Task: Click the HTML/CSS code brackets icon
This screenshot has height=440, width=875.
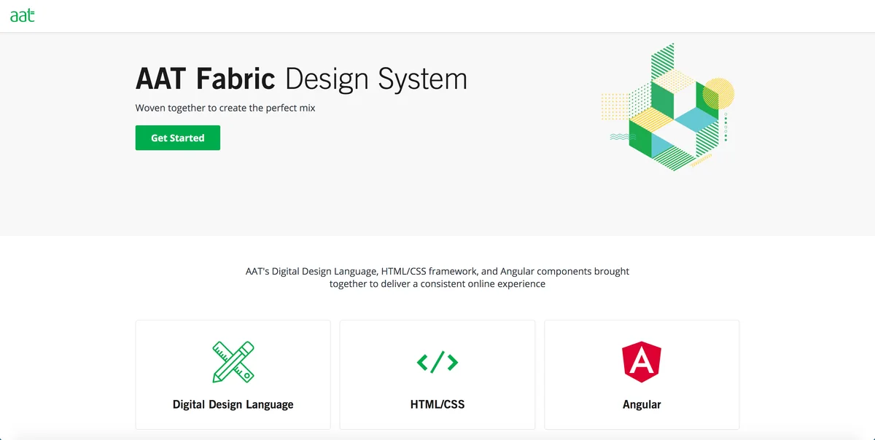Action: coord(437,362)
